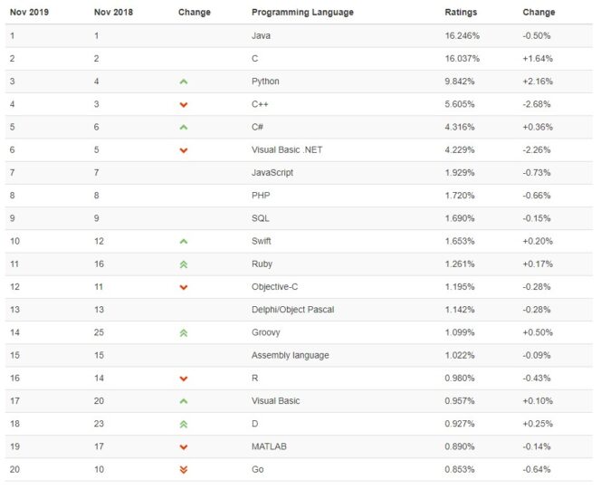Screen dimensions: 601x499
Task: Click the JavaScript language entry
Action: click(272, 173)
